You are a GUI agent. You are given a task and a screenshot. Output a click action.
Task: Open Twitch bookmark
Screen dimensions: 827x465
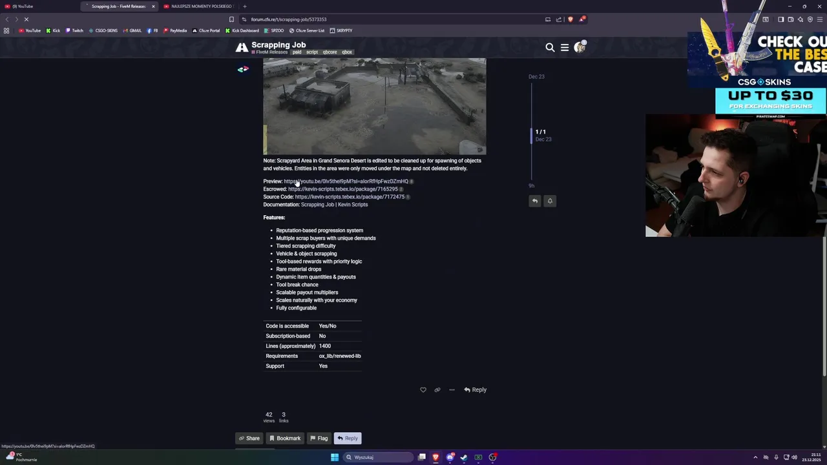74,30
